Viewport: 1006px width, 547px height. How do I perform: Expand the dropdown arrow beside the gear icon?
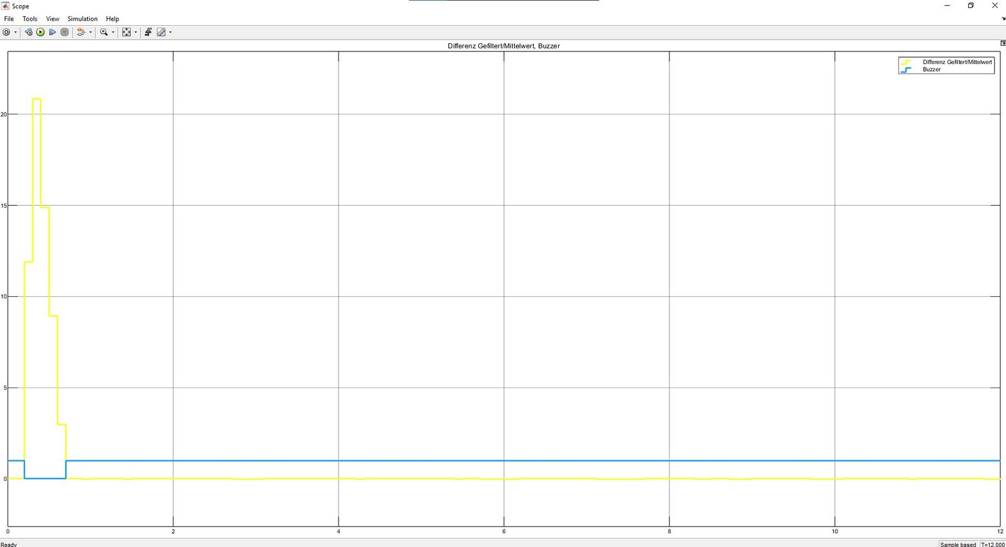click(x=15, y=32)
